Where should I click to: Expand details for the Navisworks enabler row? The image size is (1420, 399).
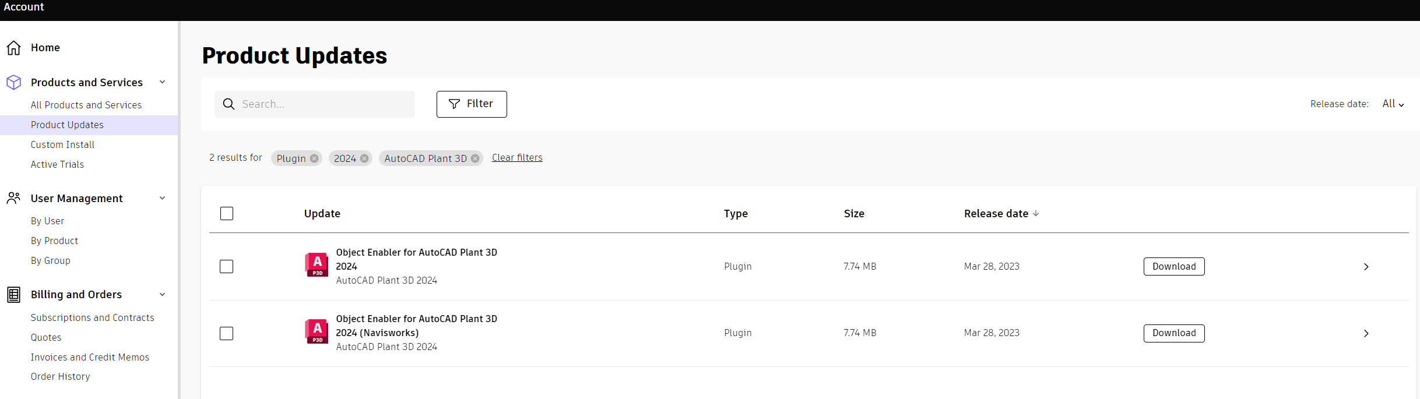1366,333
